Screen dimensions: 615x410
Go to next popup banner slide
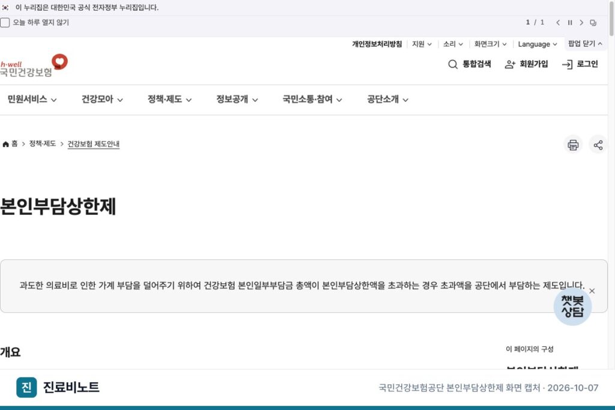(x=581, y=23)
